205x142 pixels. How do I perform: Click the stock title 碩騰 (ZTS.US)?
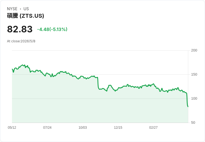[x=26, y=16]
